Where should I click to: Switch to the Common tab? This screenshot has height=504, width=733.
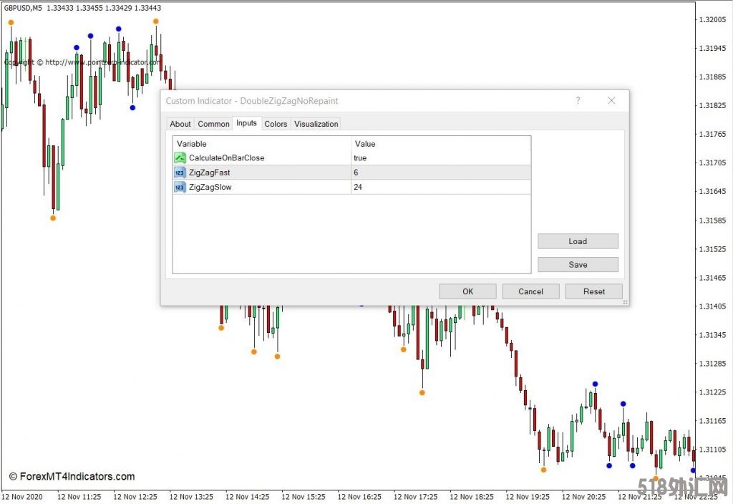[213, 124]
